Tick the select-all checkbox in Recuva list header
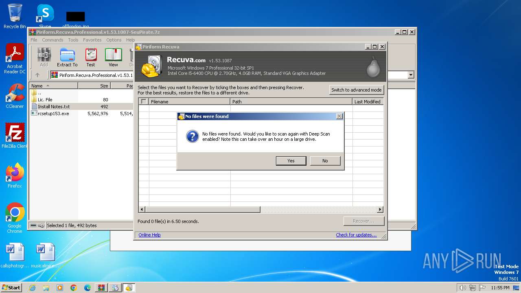 [x=143, y=102]
